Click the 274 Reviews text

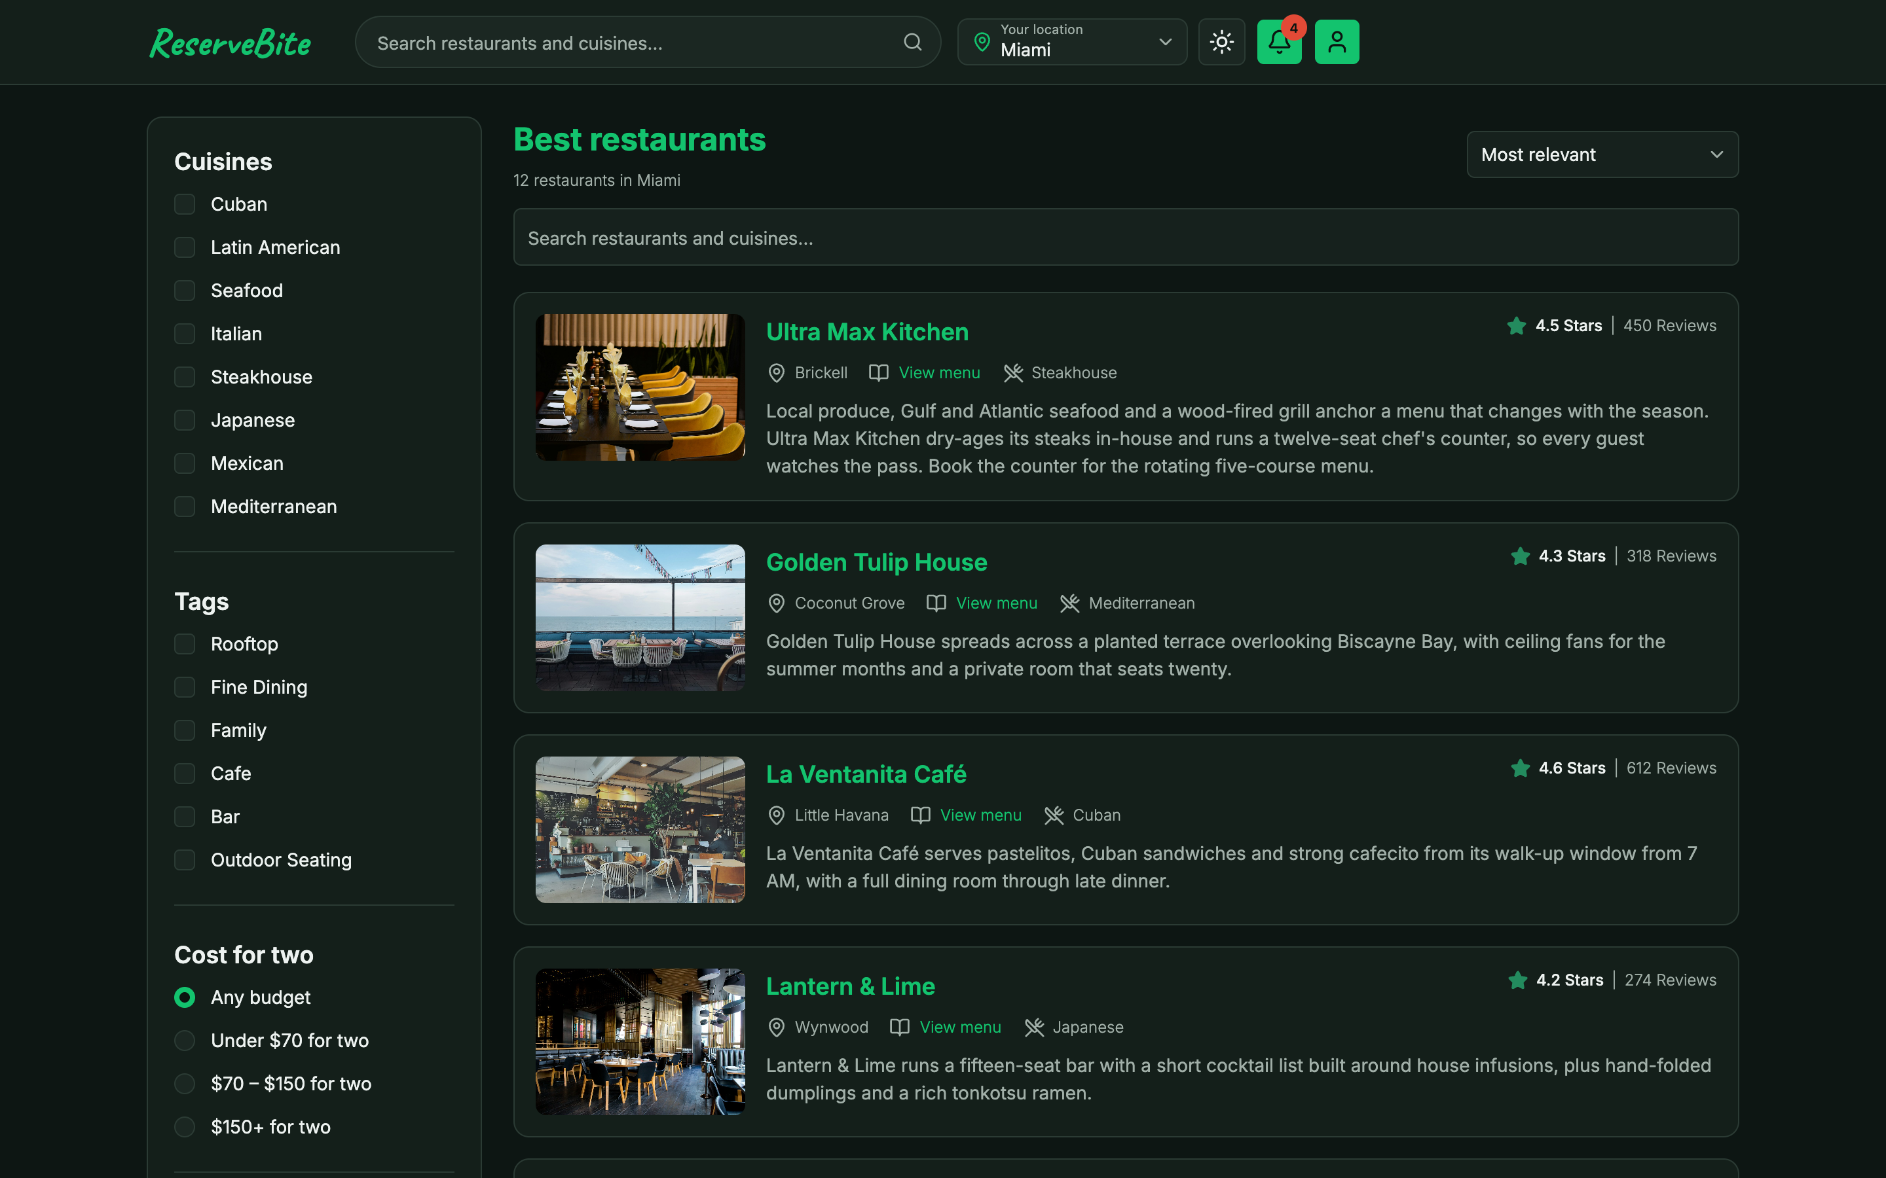pos(1670,981)
